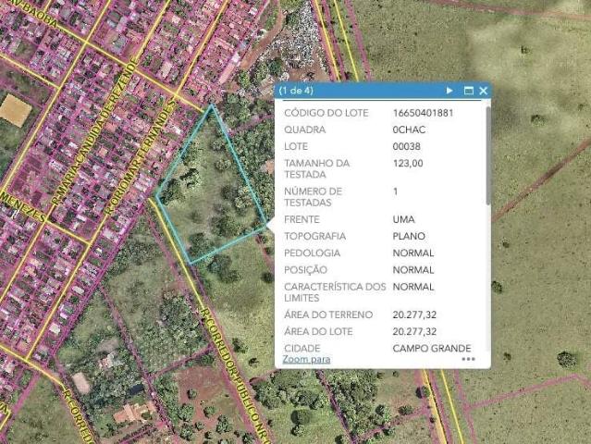
Task: Close the lot info popup
Action: 483,91
